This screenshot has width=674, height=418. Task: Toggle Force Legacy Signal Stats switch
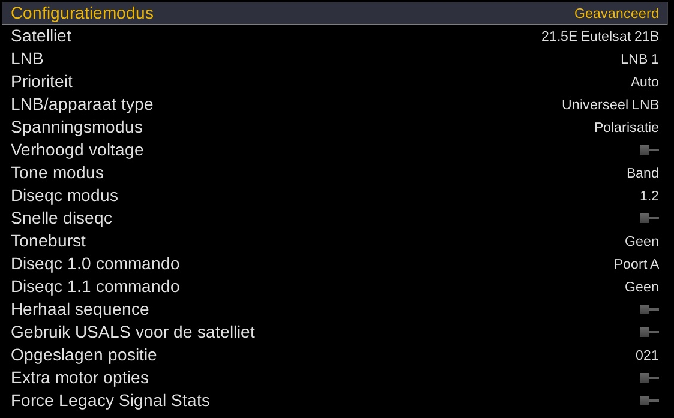649,401
